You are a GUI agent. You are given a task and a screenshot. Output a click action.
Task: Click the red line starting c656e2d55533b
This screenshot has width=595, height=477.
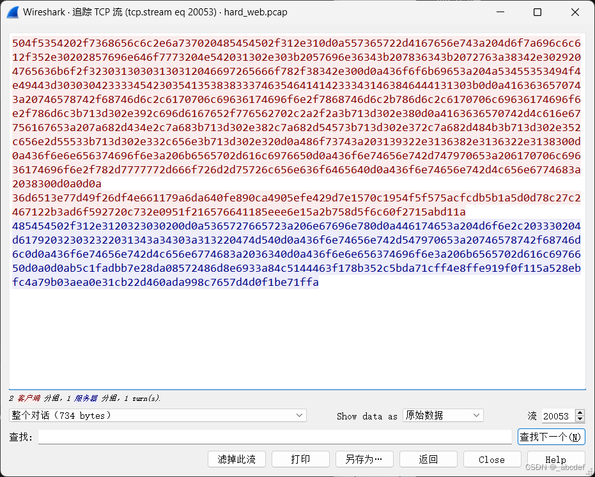[297, 142]
